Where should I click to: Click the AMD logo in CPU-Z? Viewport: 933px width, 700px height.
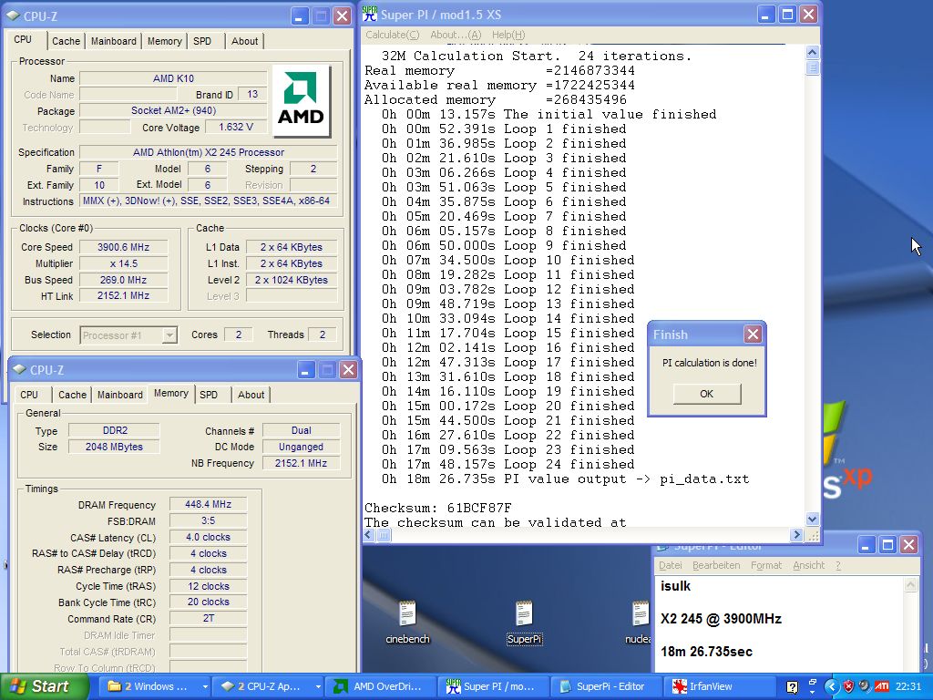[x=301, y=99]
